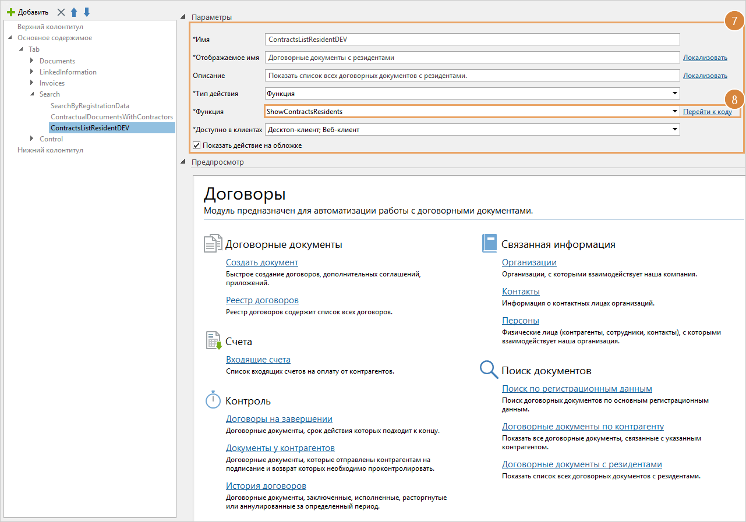Click the green plus Add icon
This screenshot has height=522, width=746.
point(10,12)
